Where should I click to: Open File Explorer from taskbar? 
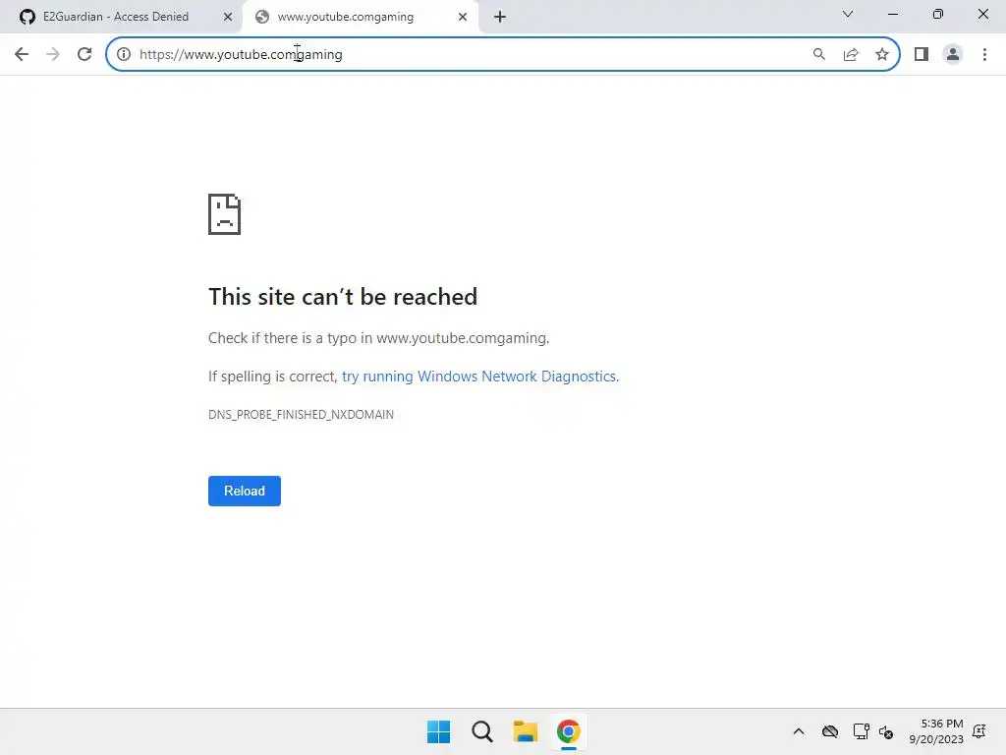(x=526, y=731)
